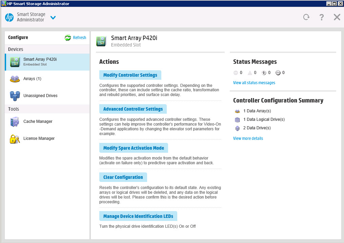Screen dimensions: 344x243
Task: Minimize the HP Smart Storage Administrator window
Action: [x=329, y=3]
